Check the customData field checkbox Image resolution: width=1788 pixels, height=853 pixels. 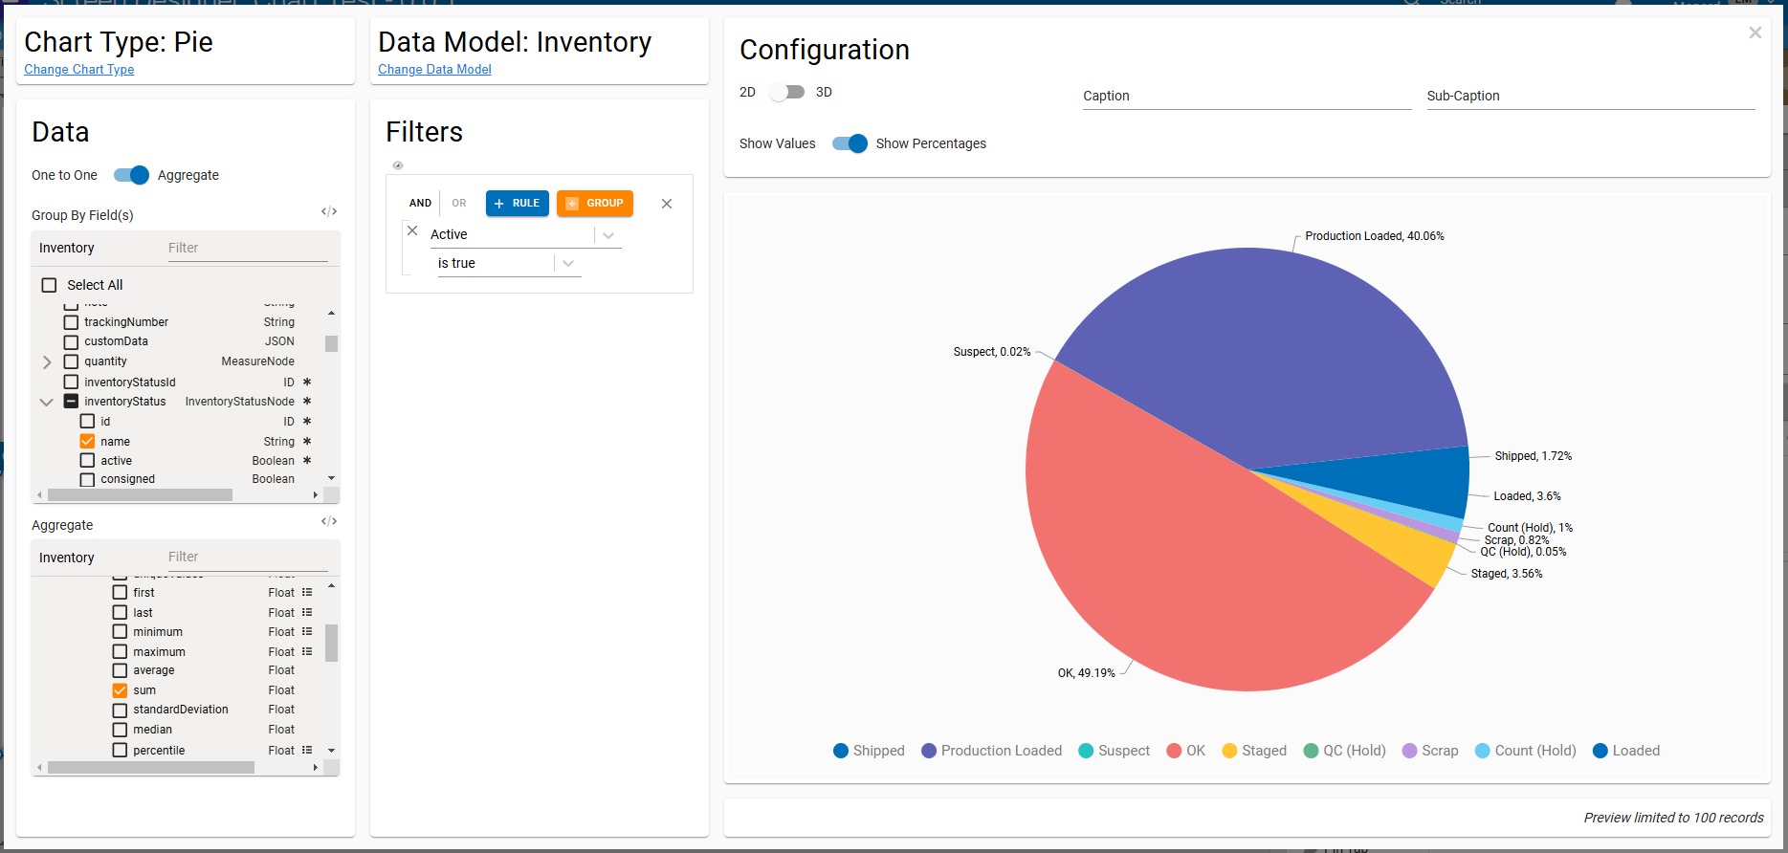pos(71,341)
